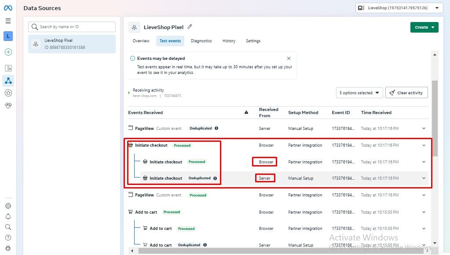Open the 5 options selected filter
Viewport: 450px width, 255px height.
pos(359,92)
